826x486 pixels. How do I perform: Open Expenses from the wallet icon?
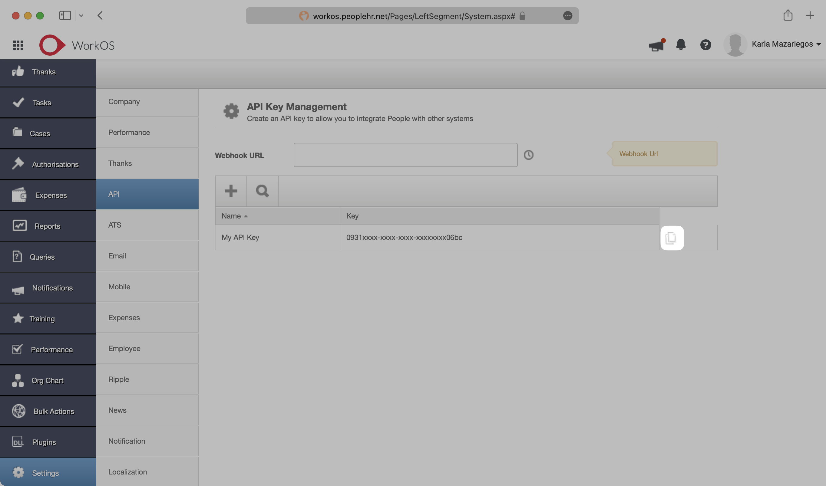coord(19,195)
